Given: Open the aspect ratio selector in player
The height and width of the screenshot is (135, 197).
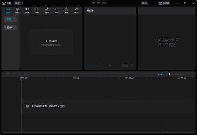Looking at the screenshot, I should click(x=125, y=65).
